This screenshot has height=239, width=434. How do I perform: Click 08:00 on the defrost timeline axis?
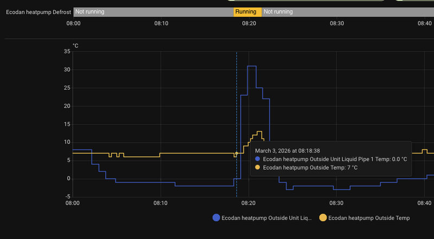73,23
